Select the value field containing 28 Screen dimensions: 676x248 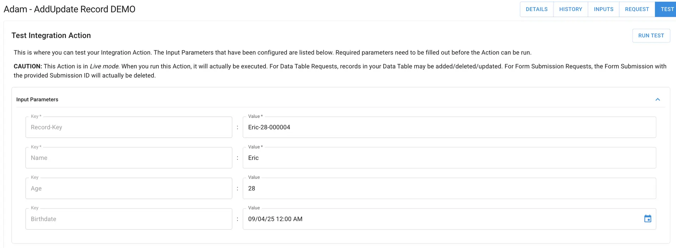(x=449, y=188)
